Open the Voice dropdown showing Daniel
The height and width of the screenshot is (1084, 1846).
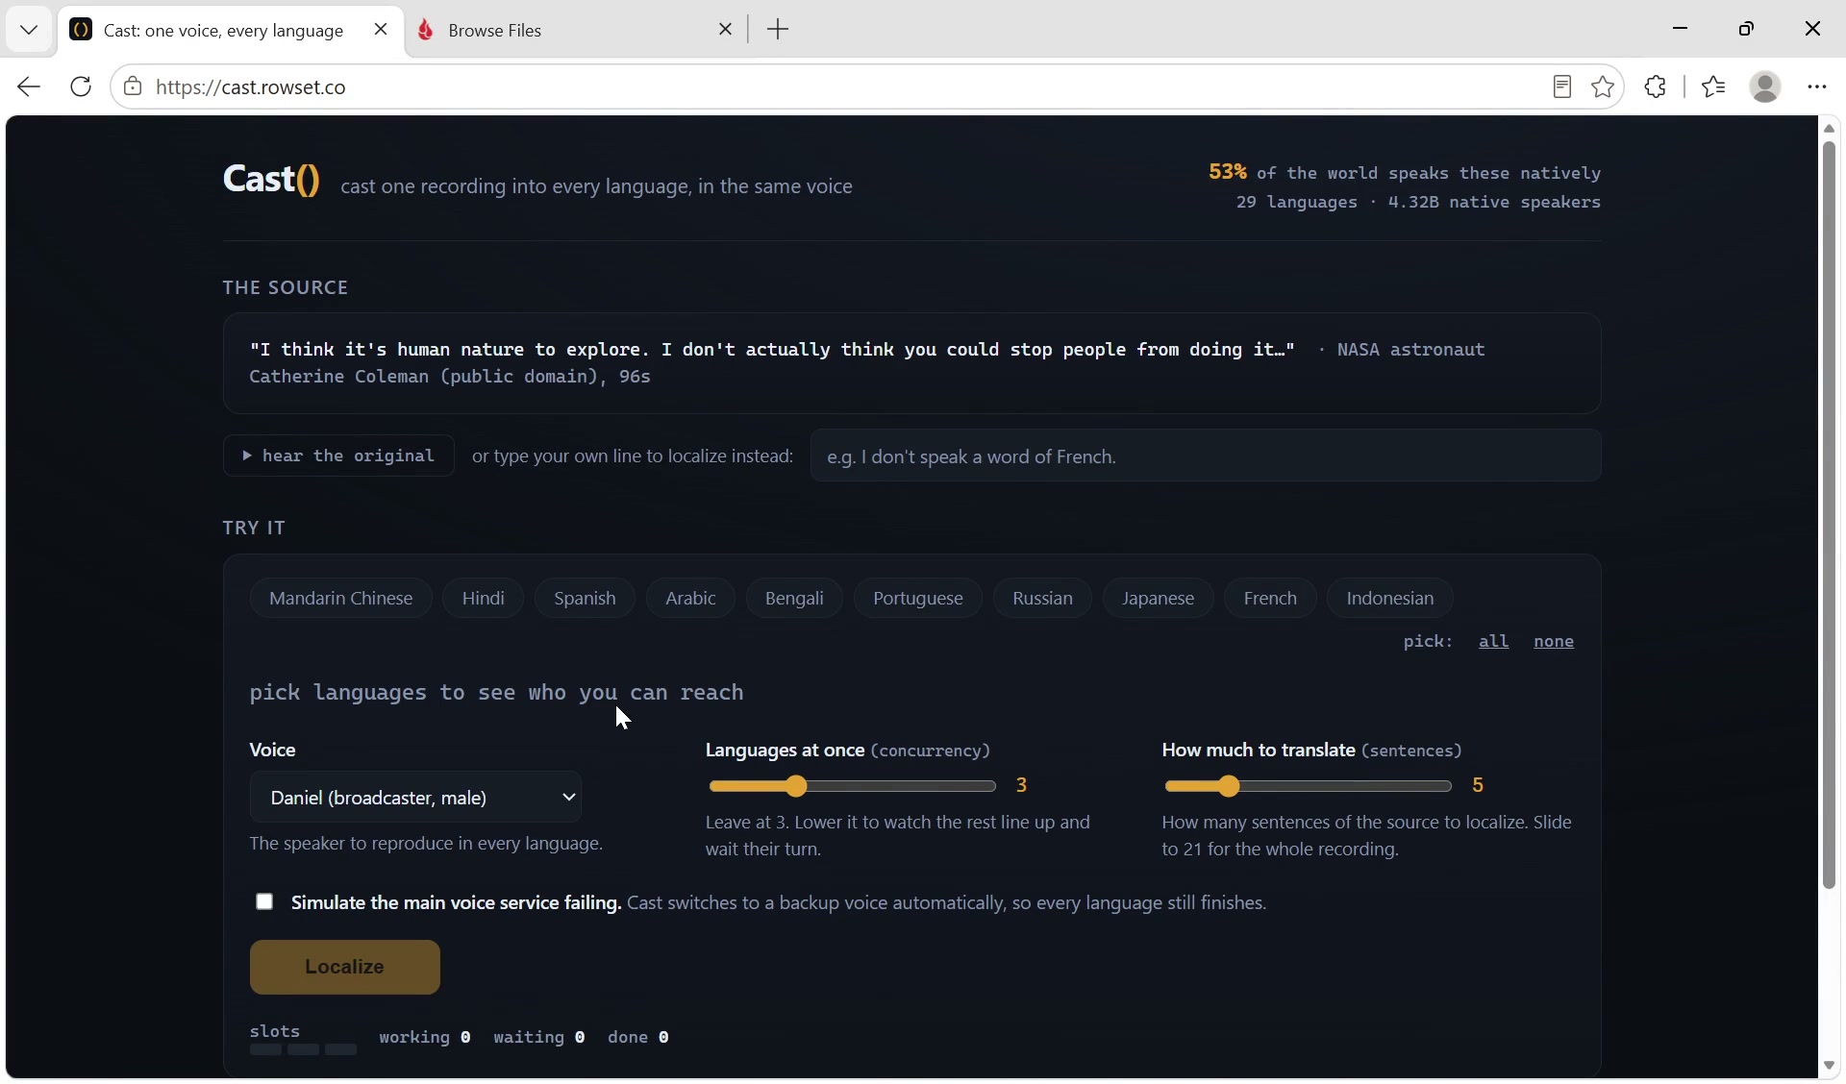(x=416, y=798)
